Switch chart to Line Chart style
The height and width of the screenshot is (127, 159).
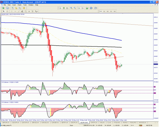(67, 8)
